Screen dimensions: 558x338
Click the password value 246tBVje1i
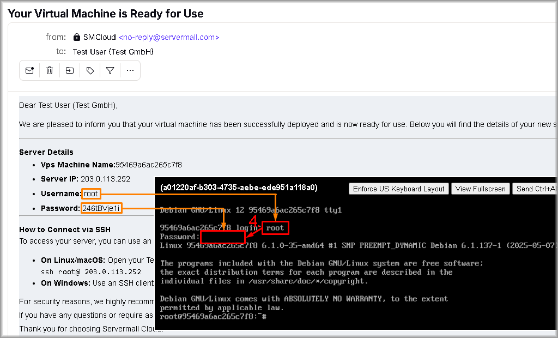(102, 208)
